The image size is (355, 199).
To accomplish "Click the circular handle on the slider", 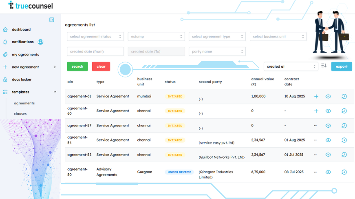I will pos(126,69).
